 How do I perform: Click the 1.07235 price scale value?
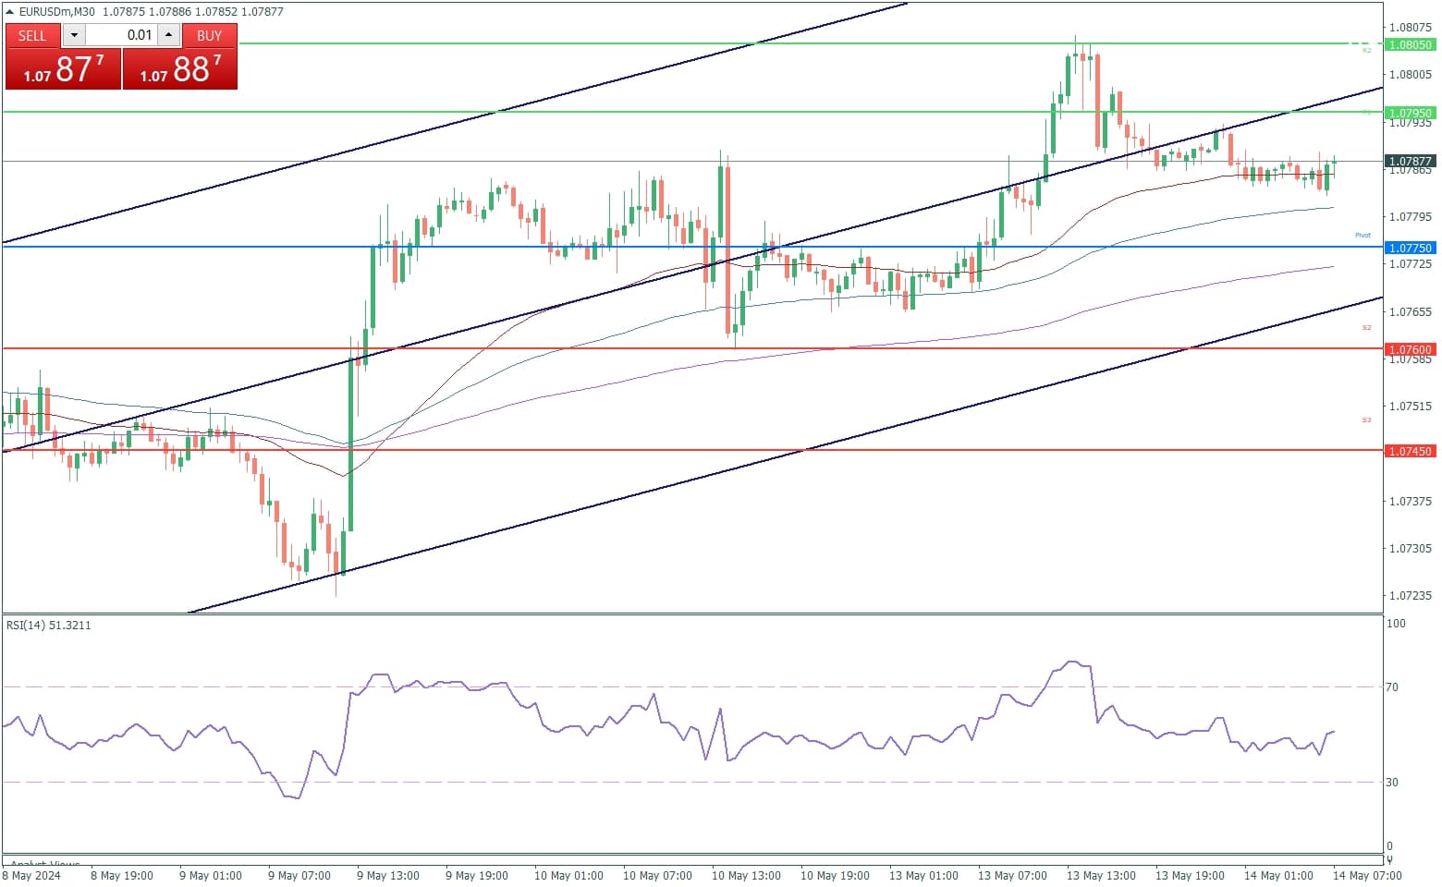tap(1411, 596)
